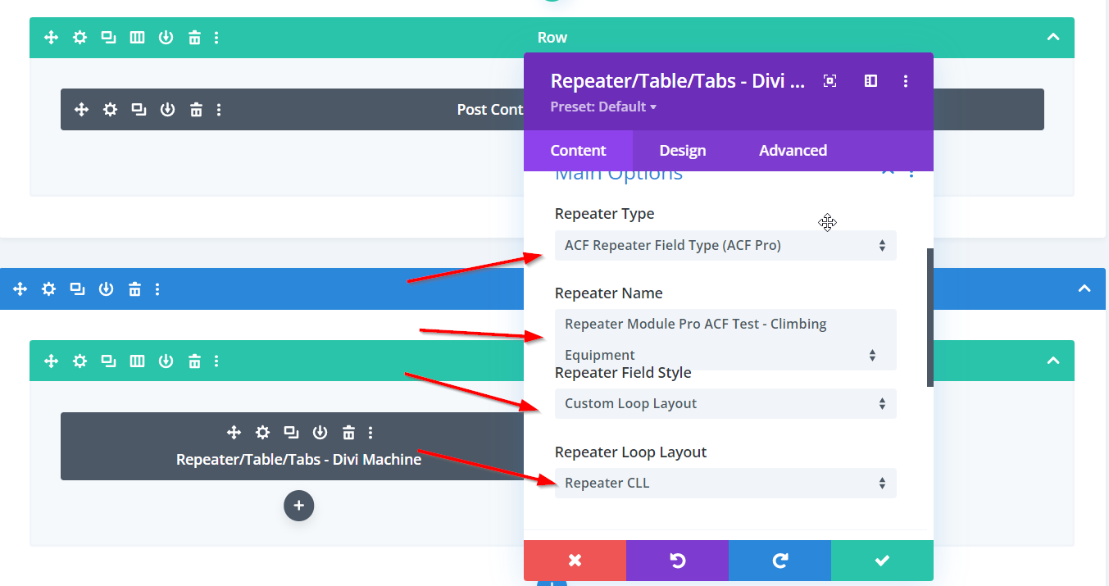The image size is (1109, 586).
Task: Expand the Preset: Default selector
Action: pos(603,107)
